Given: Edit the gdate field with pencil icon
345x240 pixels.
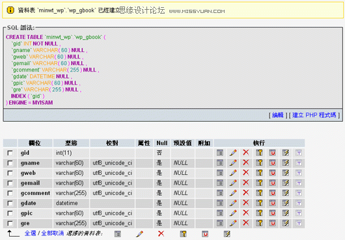Looking at the screenshot, I should [x=233, y=203].
